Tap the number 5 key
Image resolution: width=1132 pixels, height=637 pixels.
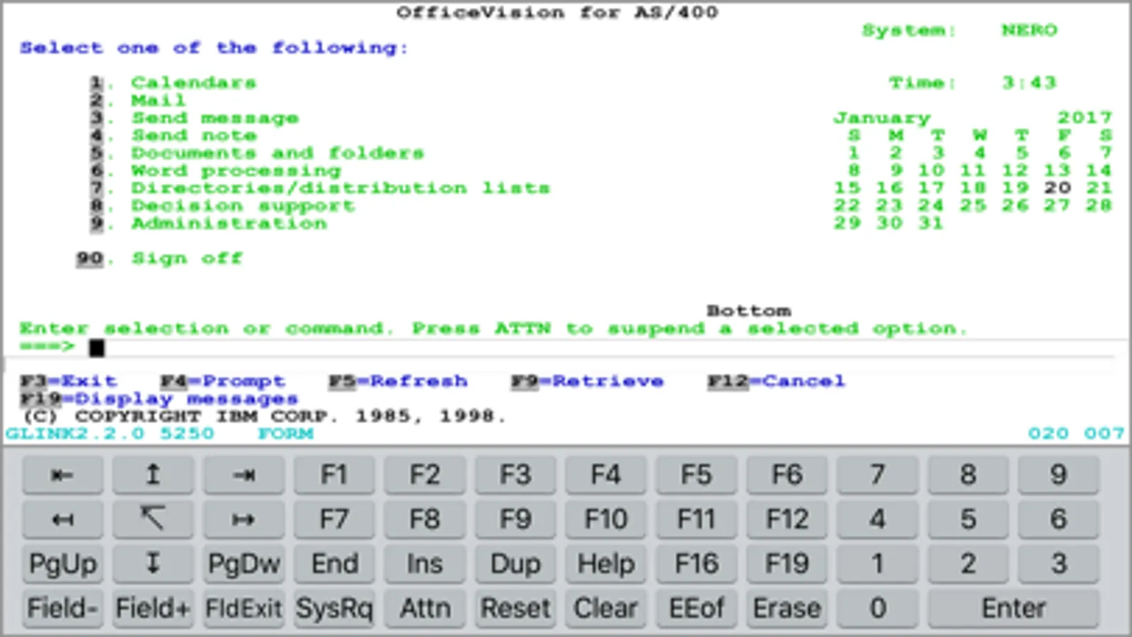point(968,520)
